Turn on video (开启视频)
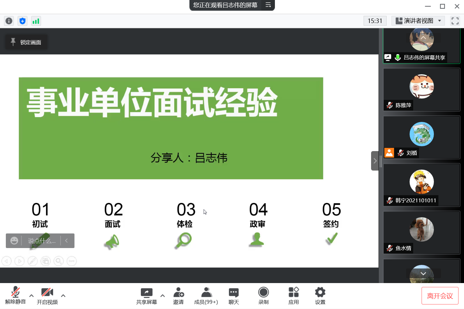Viewport: 464px width, 309px height. 47,295
